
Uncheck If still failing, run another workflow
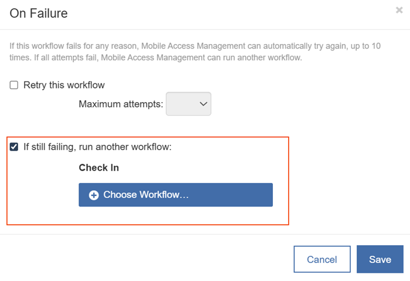pos(14,147)
